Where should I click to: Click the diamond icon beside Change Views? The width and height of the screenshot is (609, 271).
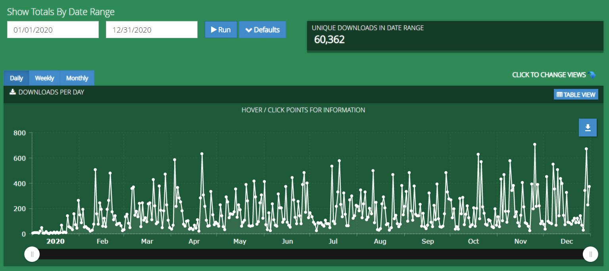click(592, 75)
